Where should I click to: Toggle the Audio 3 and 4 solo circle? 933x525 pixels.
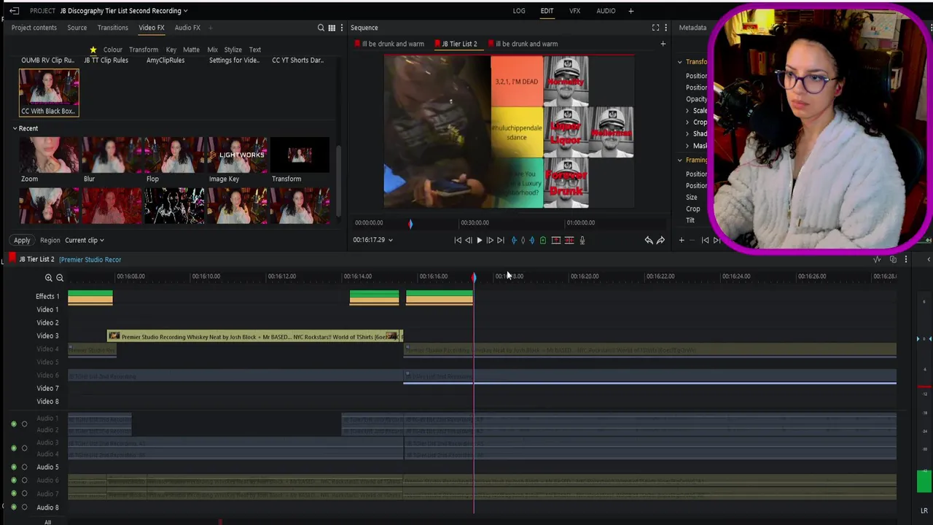pyautogui.click(x=24, y=448)
